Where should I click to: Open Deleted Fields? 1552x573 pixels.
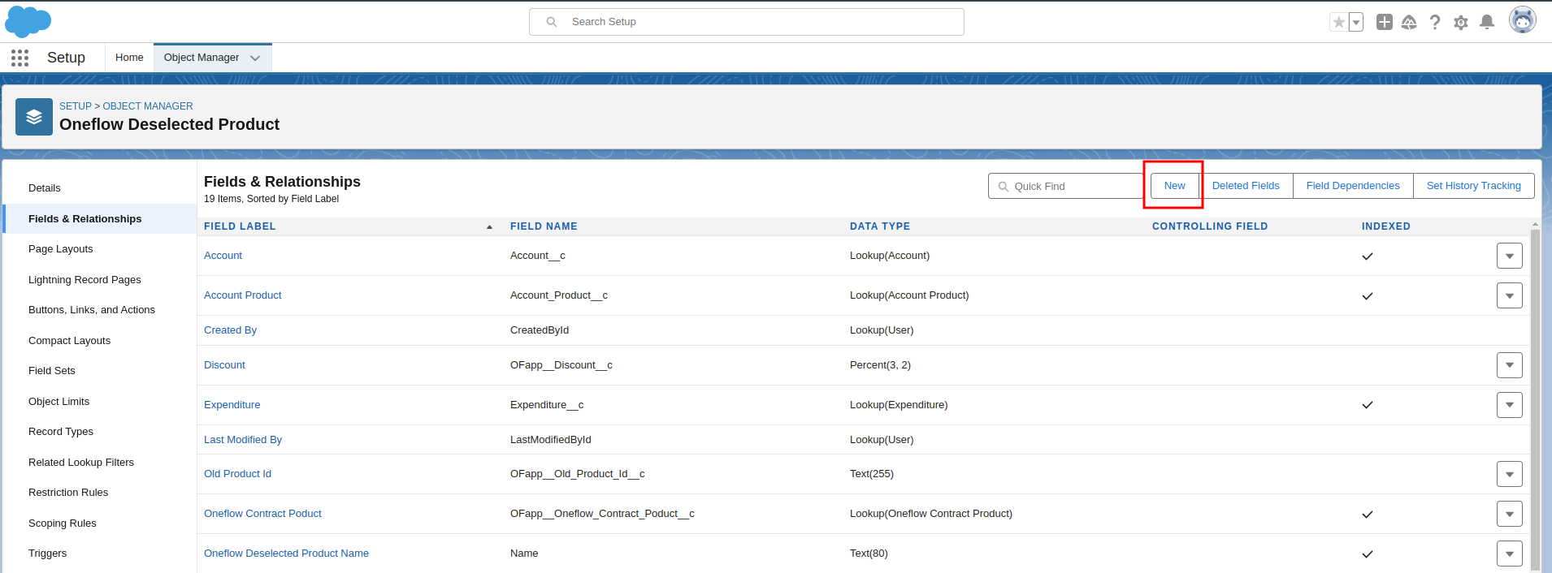(1246, 186)
